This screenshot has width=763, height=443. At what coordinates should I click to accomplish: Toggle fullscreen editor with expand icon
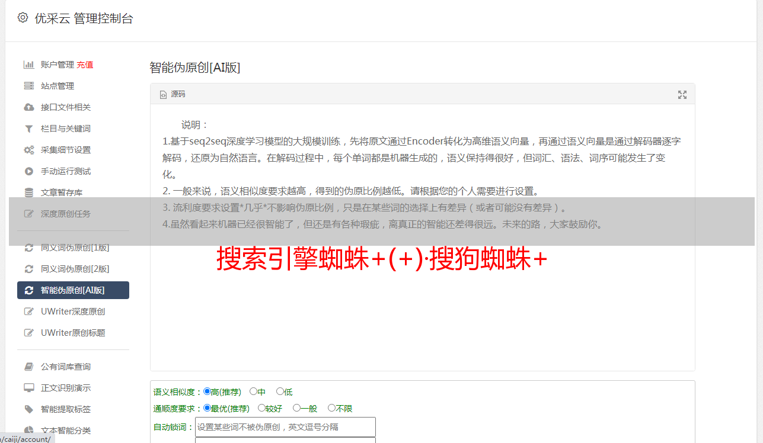point(682,95)
